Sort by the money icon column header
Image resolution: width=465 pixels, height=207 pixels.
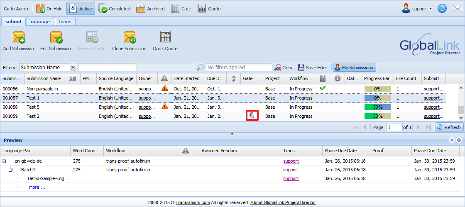point(72,78)
